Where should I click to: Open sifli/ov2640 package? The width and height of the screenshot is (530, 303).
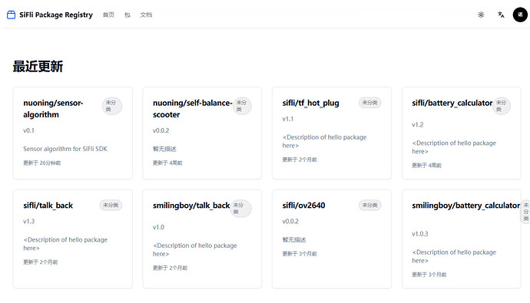[303, 206]
